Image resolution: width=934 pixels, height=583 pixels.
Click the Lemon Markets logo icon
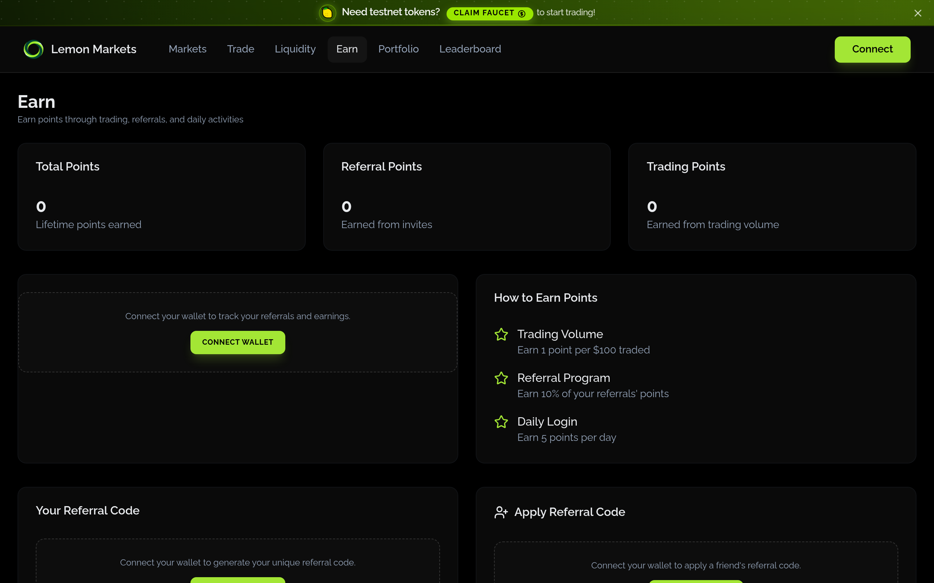(34, 49)
